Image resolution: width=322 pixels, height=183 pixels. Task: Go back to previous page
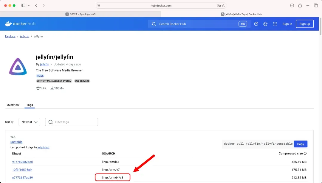(36, 6)
